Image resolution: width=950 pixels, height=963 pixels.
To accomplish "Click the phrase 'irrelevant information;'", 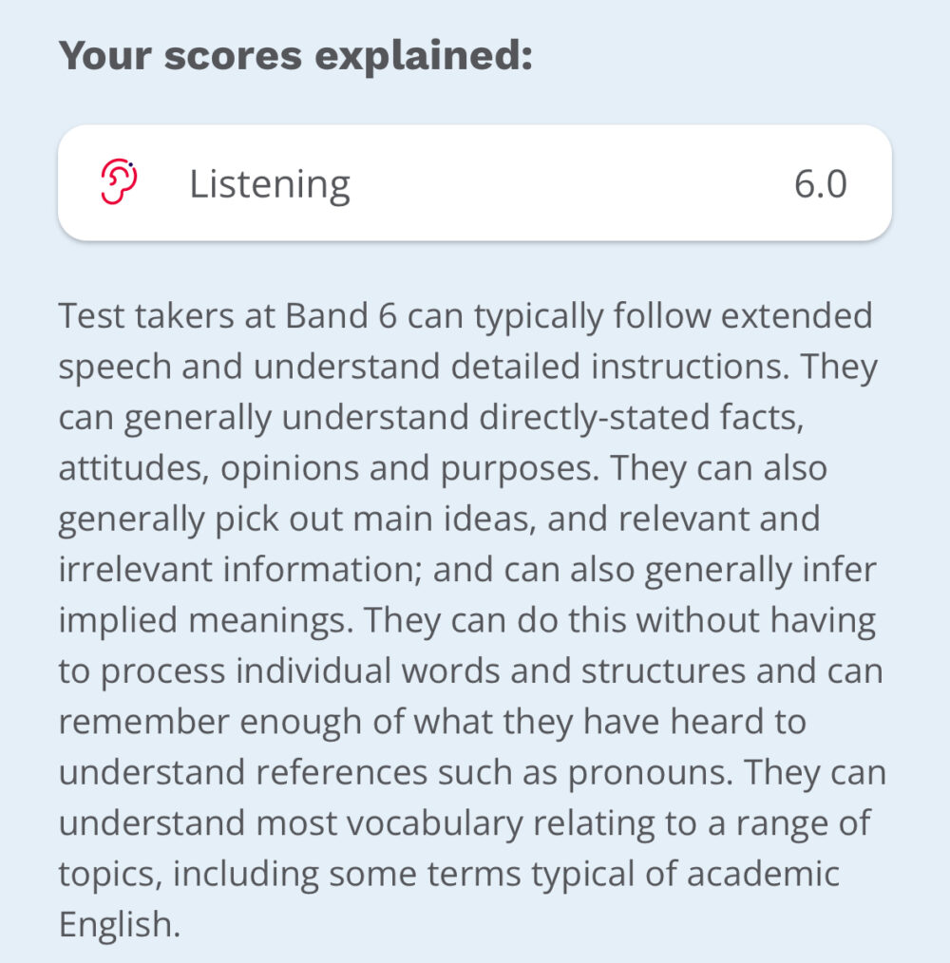I will (240, 569).
